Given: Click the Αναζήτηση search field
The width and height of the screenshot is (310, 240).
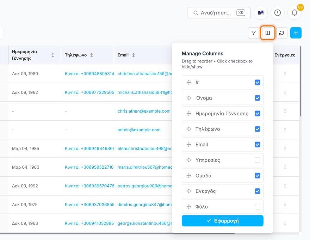Looking at the screenshot, I should [219, 13].
